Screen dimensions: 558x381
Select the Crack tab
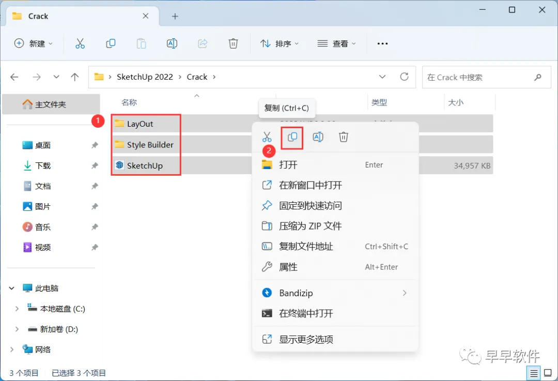coord(83,17)
